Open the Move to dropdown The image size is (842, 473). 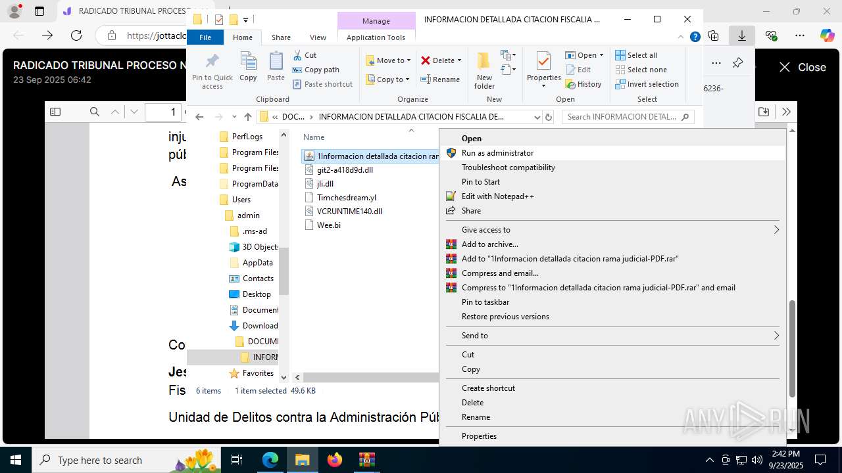pyautogui.click(x=388, y=60)
